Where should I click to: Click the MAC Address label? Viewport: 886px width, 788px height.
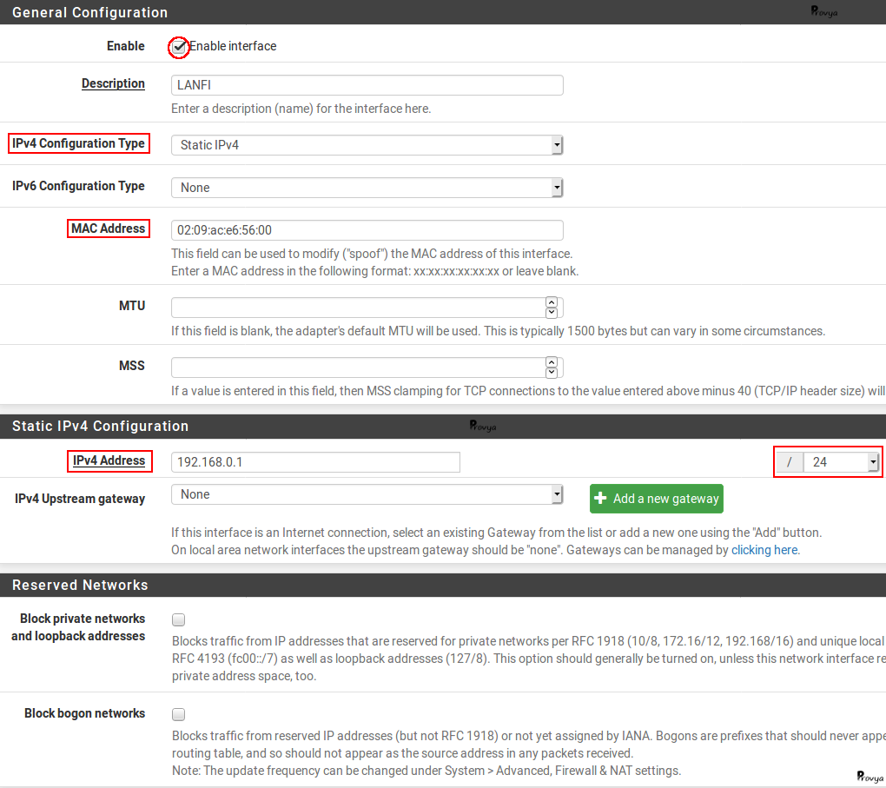pos(108,228)
